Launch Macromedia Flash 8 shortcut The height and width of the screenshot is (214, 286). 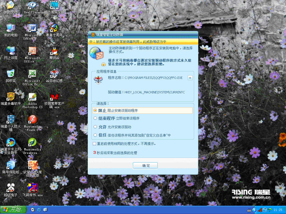(32, 123)
